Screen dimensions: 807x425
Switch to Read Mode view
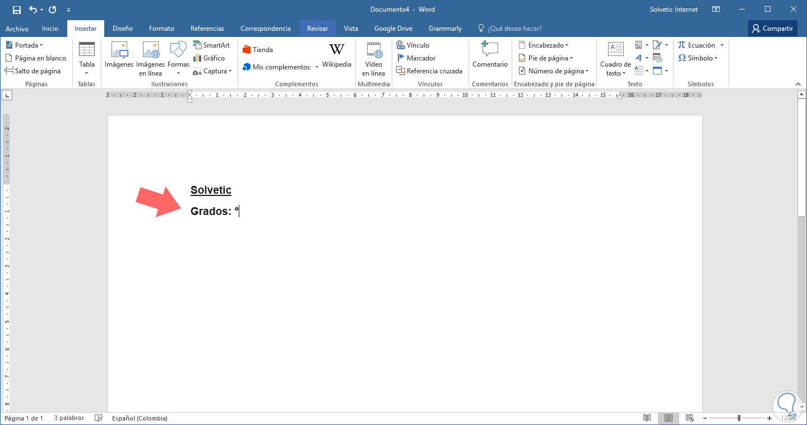[647, 418]
